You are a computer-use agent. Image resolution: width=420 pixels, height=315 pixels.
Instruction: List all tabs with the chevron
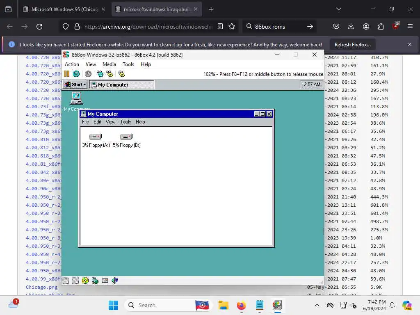[338, 9]
